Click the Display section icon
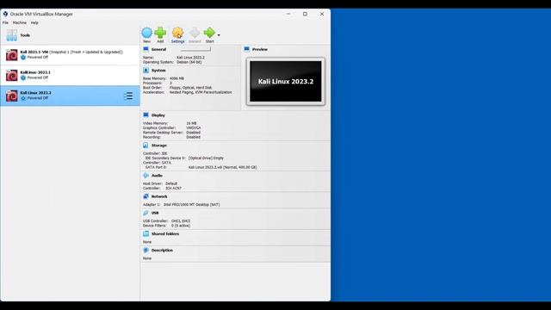551x310 pixels. tap(145, 115)
